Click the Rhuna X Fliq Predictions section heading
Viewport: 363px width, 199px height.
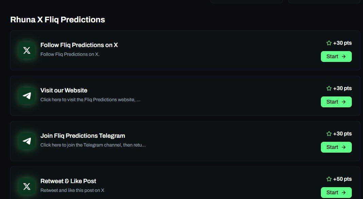tap(58, 20)
